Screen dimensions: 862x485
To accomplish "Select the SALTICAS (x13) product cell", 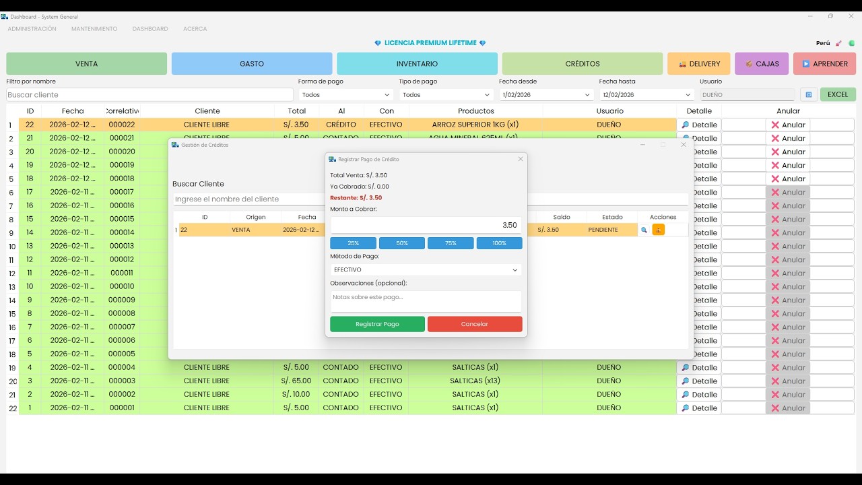I will pos(475,381).
